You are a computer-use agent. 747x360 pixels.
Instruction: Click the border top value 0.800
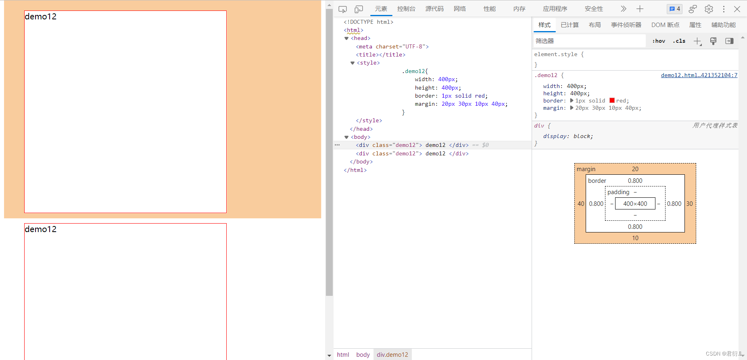[x=635, y=181]
